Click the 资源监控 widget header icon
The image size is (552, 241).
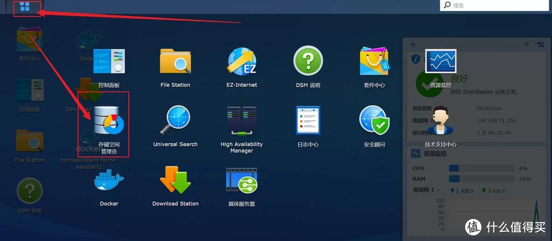point(416,154)
